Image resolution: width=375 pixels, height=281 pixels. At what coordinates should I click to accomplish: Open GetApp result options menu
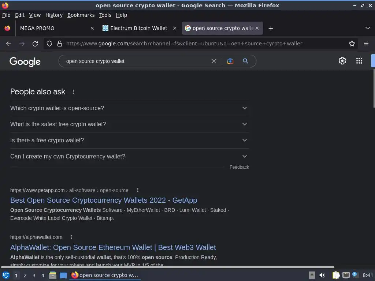click(138, 190)
